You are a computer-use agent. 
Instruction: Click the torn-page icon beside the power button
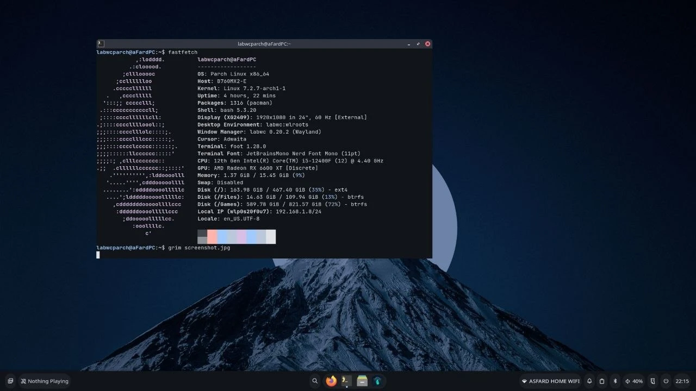click(653, 381)
